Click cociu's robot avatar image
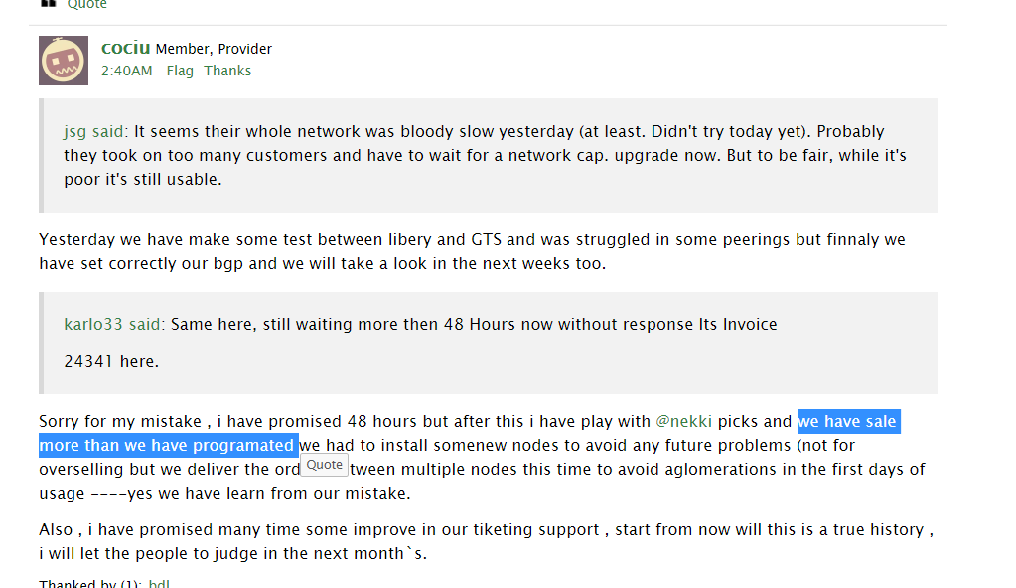The height and width of the screenshot is (588, 1016). [x=64, y=61]
